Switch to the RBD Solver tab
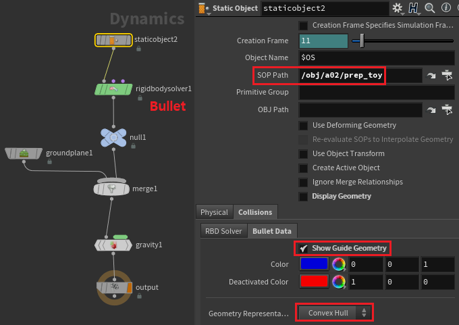Image resolution: width=459 pixels, height=325 pixels. click(223, 231)
